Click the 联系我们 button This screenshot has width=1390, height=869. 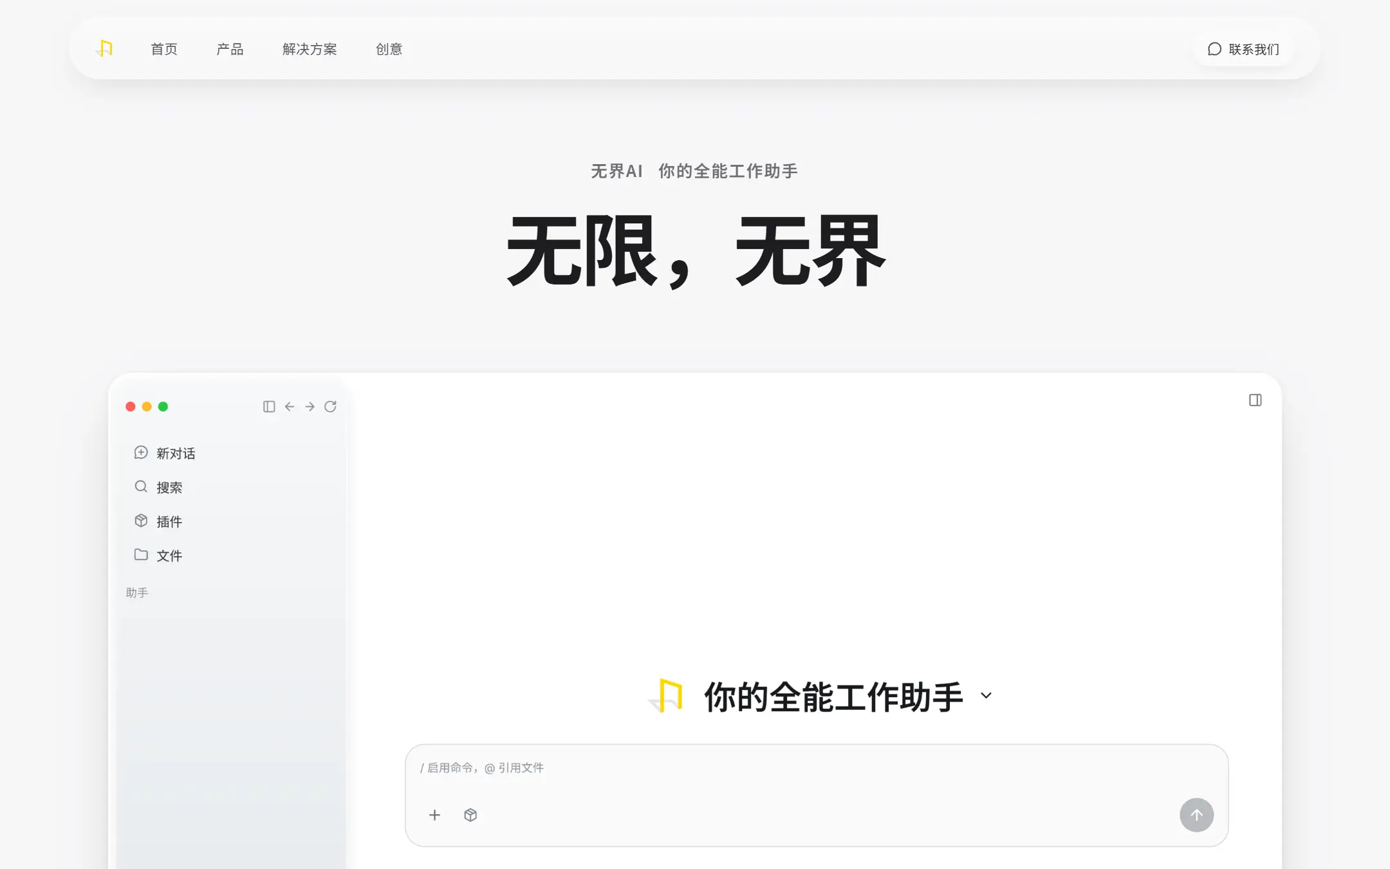(x=1243, y=49)
